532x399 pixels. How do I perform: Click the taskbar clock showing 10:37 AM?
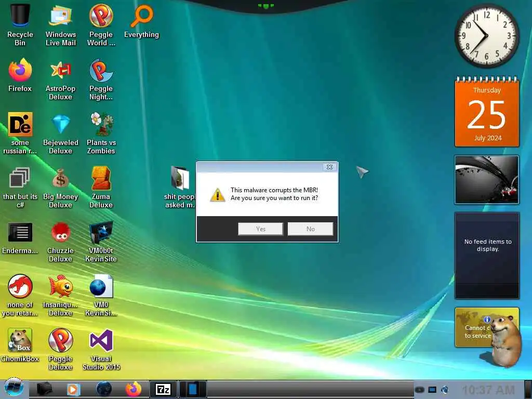coord(488,390)
